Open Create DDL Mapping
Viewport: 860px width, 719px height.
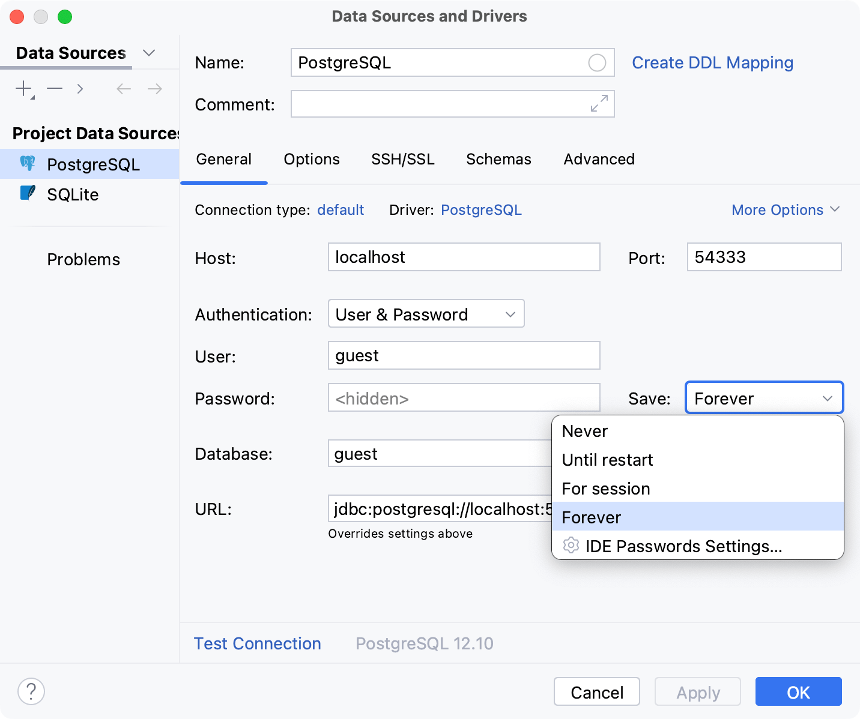(x=712, y=62)
